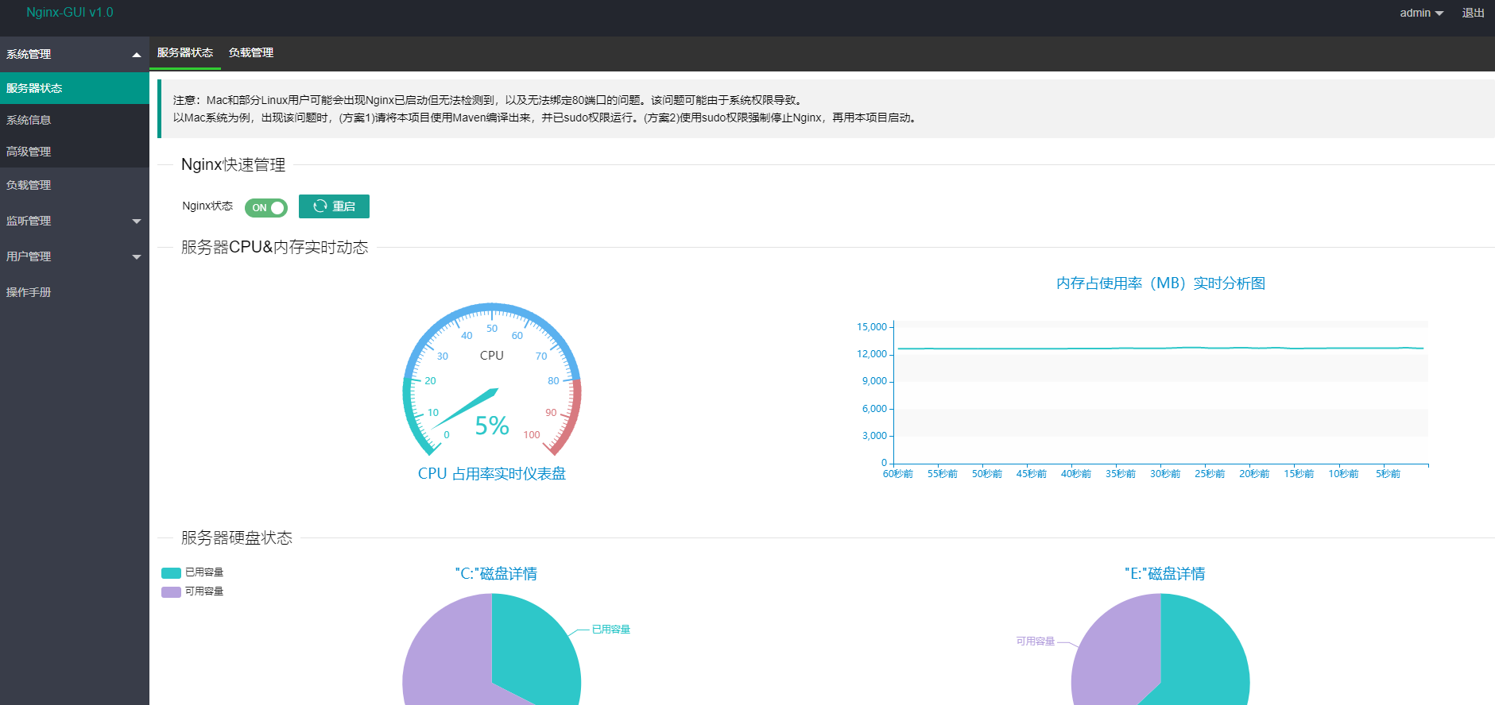
Task: Click the "E:"磁盘详情 chart title
Action: 1164,574
